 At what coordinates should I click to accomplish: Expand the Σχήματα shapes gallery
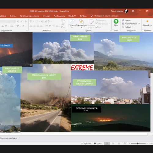pyautogui.click(x=72, y=28)
